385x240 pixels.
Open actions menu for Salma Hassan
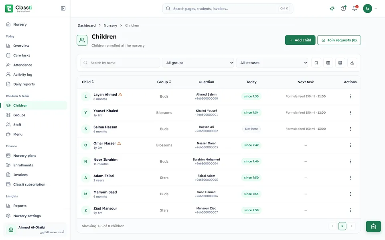350,129
